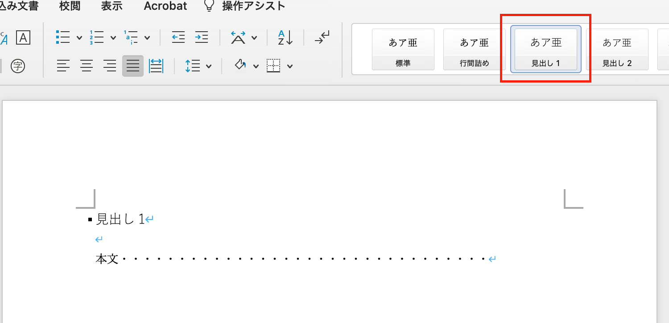Apply the 見出し 2 style

click(x=617, y=49)
